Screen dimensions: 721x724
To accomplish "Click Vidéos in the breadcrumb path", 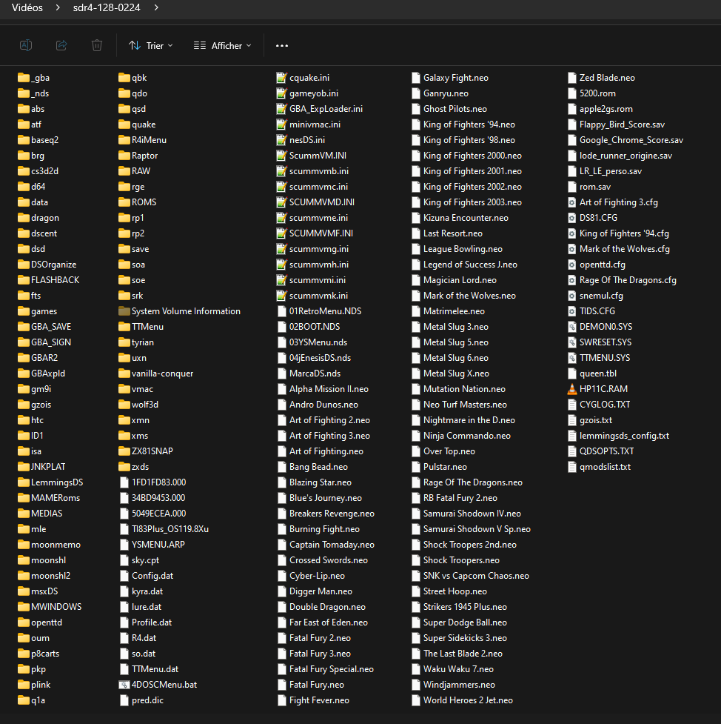I will [27, 8].
